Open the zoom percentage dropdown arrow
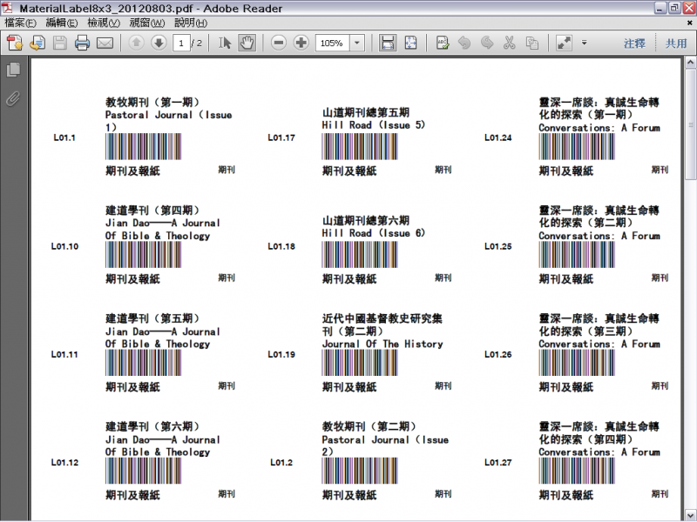This screenshot has width=697, height=522. click(356, 43)
